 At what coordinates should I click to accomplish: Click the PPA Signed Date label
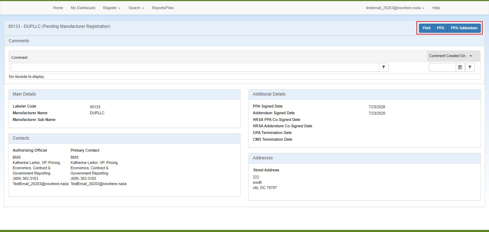pyautogui.click(x=268, y=106)
